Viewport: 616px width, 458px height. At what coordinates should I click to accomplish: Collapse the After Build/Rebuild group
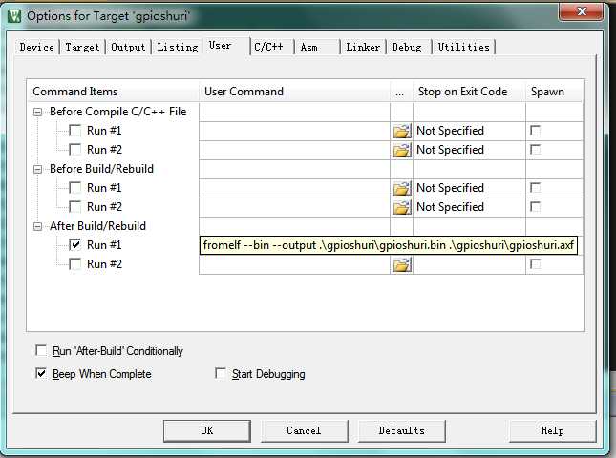tap(37, 227)
